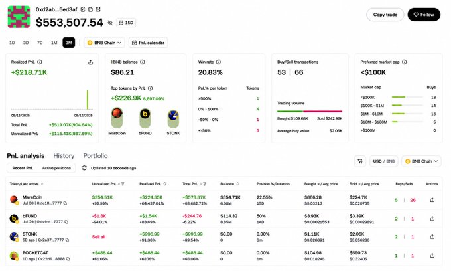Image resolution: width=451 pixels, height=271 pixels.
Task: Click the BNB balance info icon
Action: (x=143, y=62)
